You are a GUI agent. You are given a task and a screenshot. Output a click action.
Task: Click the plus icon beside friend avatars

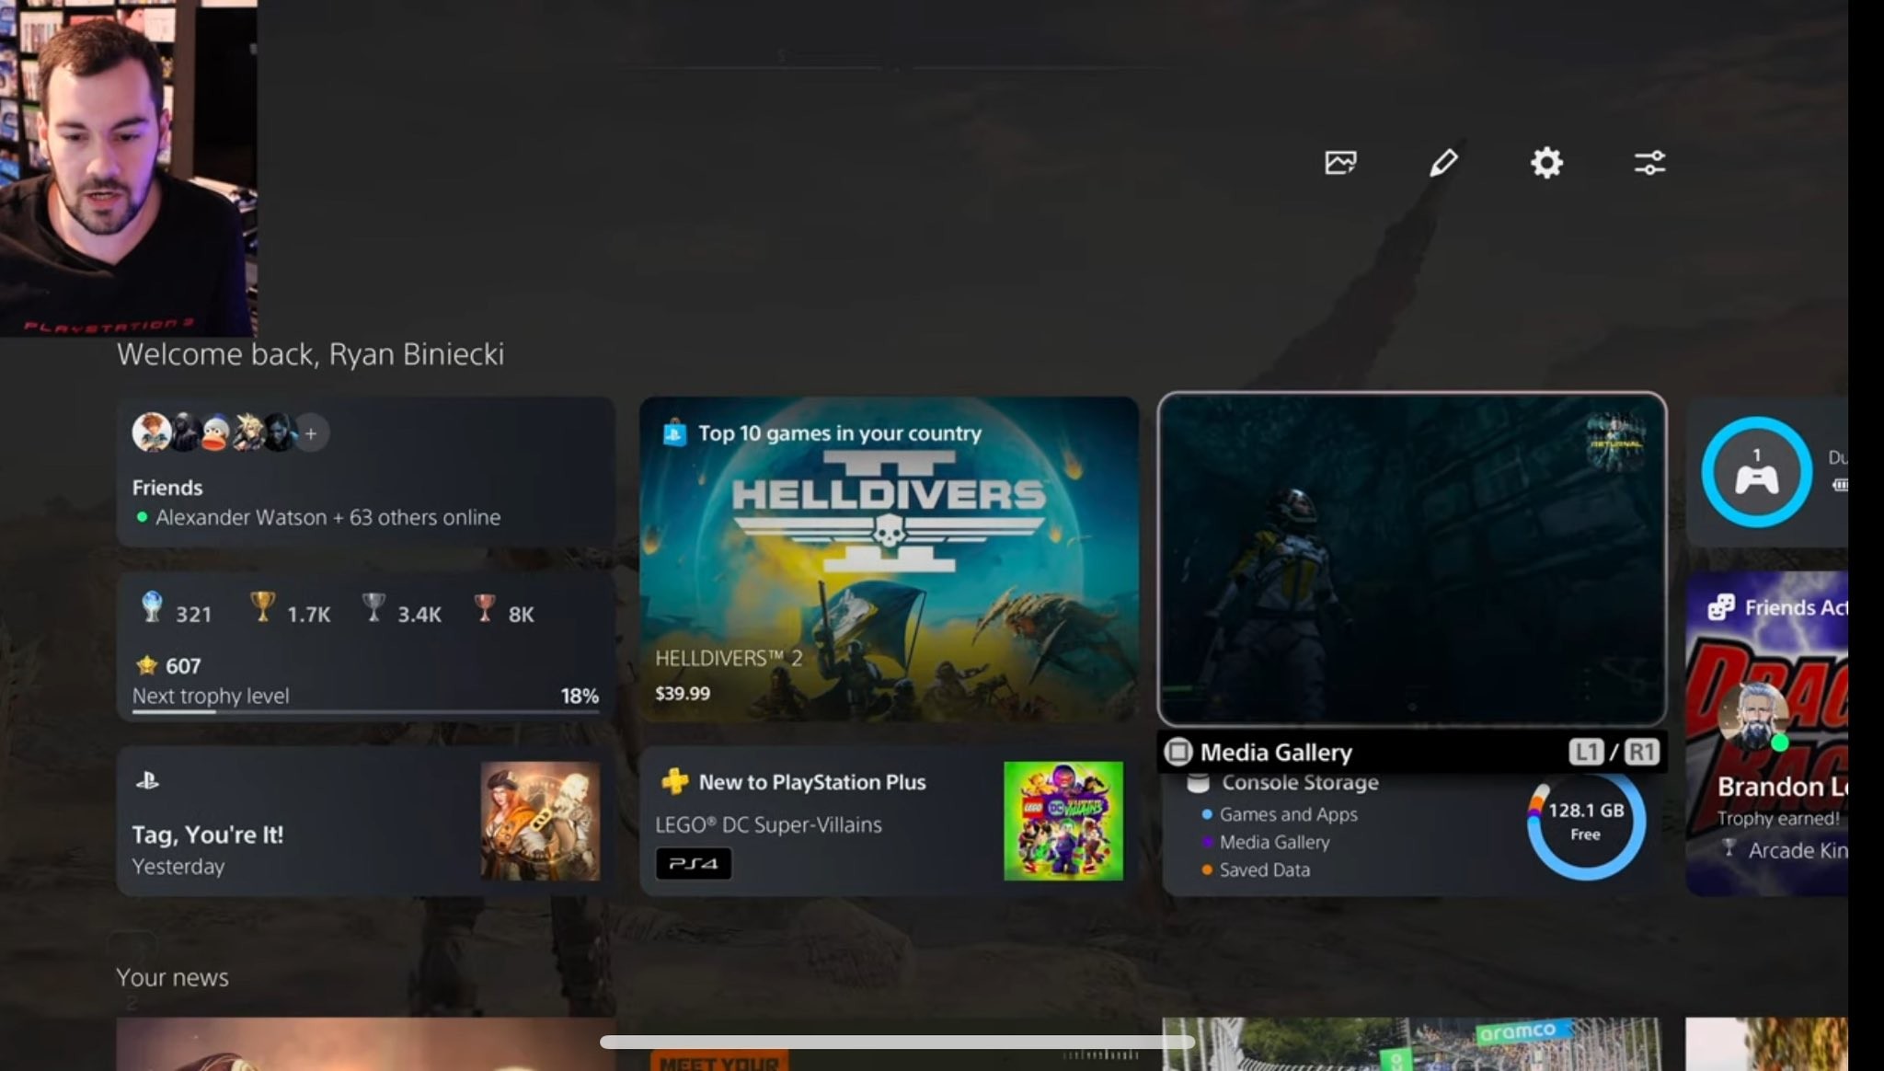click(x=312, y=432)
